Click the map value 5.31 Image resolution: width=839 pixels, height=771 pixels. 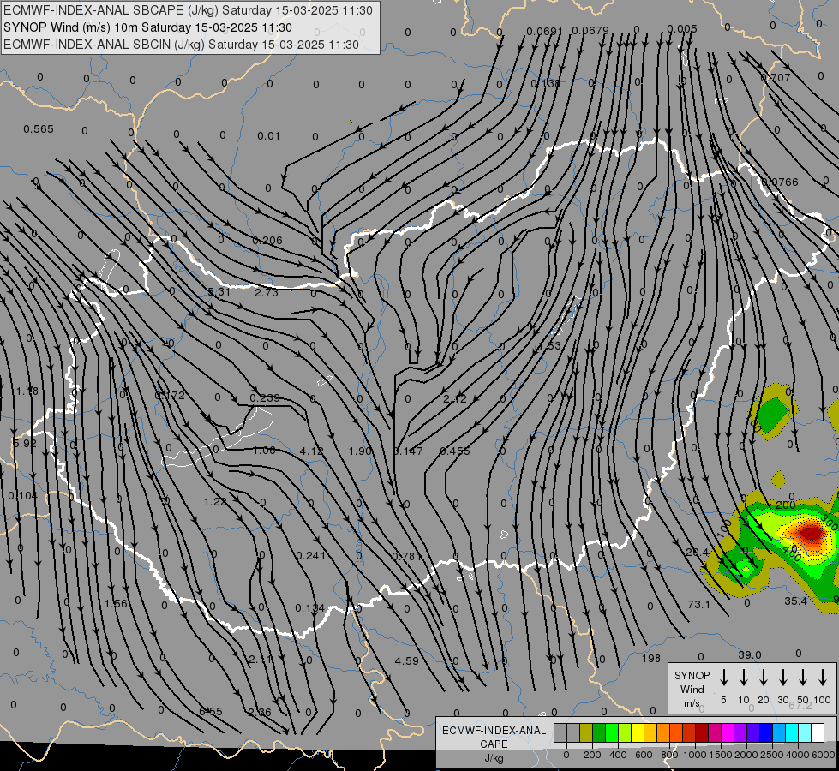219,292
